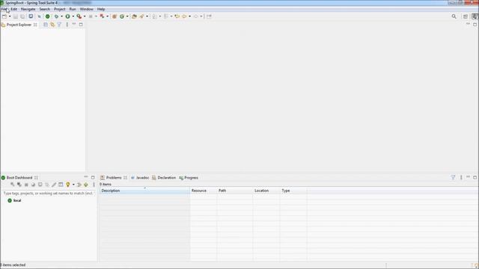This screenshot has height=269, width=479.
Task: Select the Boot Dashboard tab
Action: coord(19,178)
